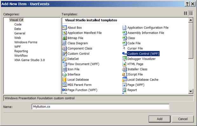Screen dimensions: 197x126
Task: Switch to small icons view
Action: pyautogui.click(x=191, y=13)
